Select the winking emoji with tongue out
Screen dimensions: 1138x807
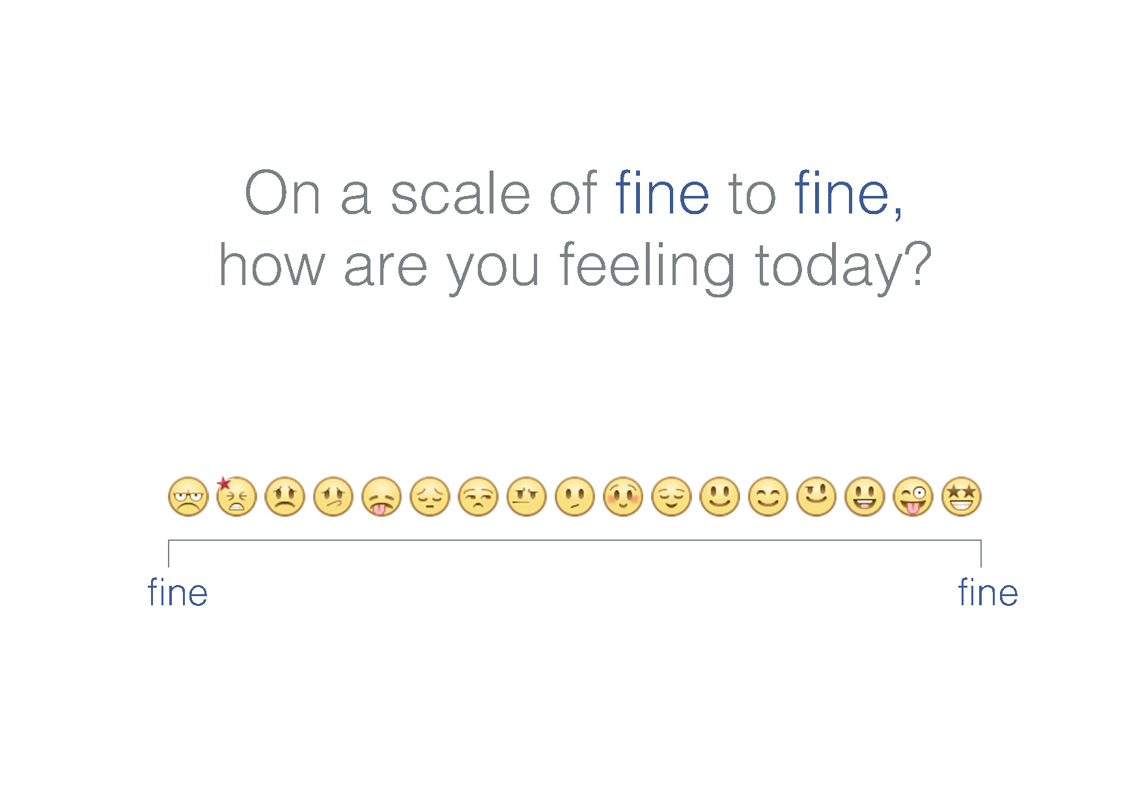(913, 497)
